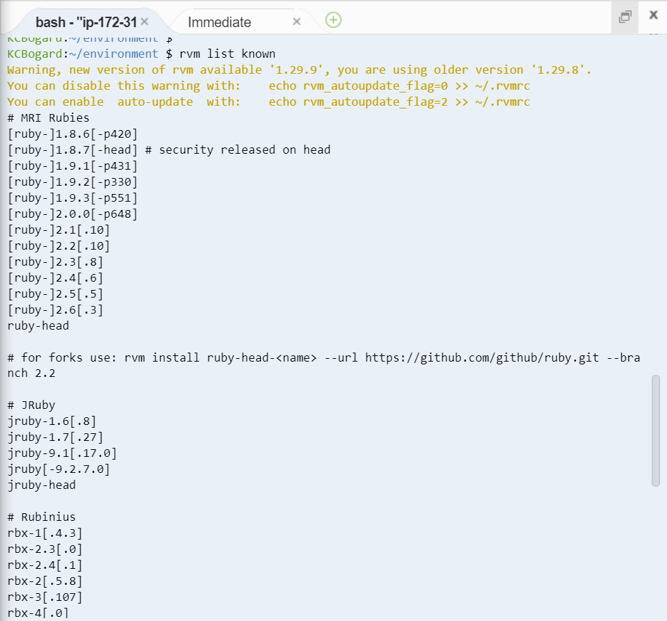Click the 'ruby-head' line
This screenshot has width=667, height=621.
tap(38, 326)
